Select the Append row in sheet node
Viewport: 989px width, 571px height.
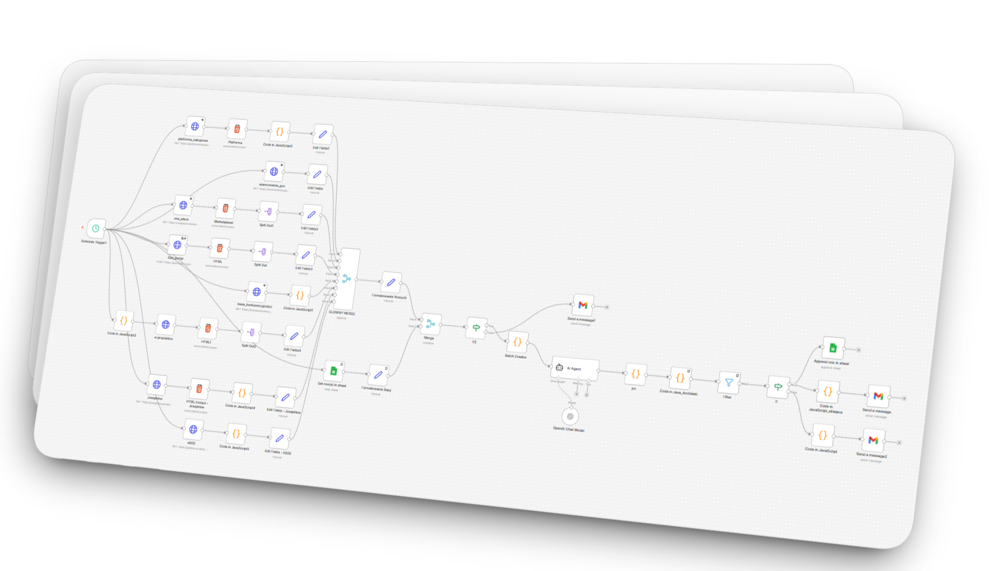[833, 348]
